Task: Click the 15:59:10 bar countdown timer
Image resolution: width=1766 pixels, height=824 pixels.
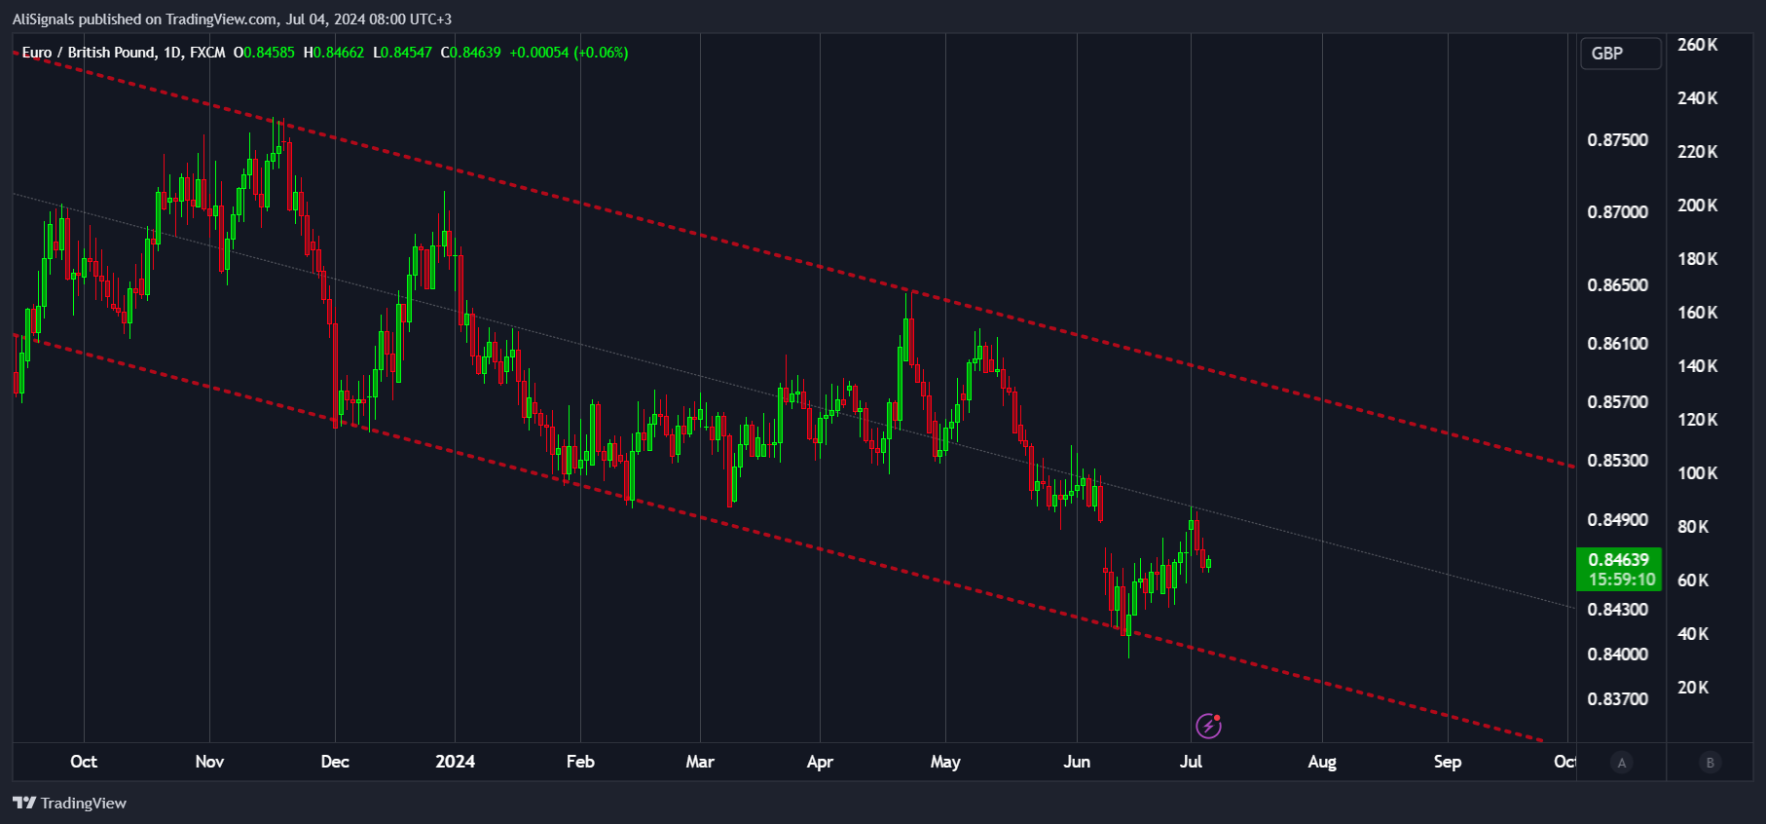Action: [x=1622, y=580]
